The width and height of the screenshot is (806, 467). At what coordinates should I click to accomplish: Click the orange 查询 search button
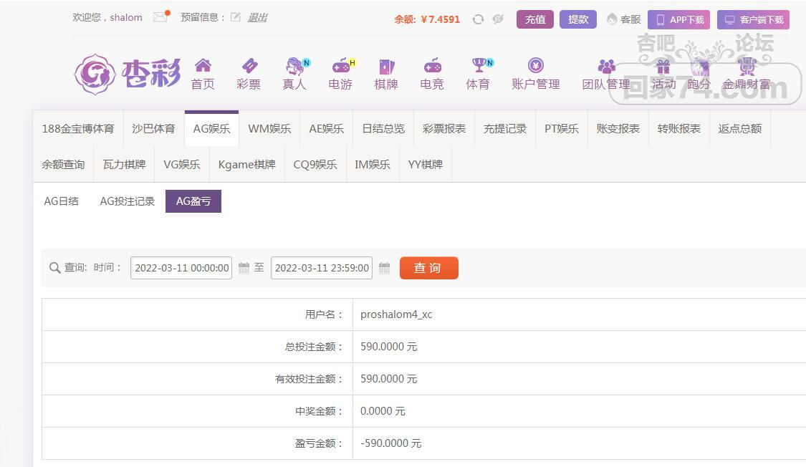[x=428, y=268]
